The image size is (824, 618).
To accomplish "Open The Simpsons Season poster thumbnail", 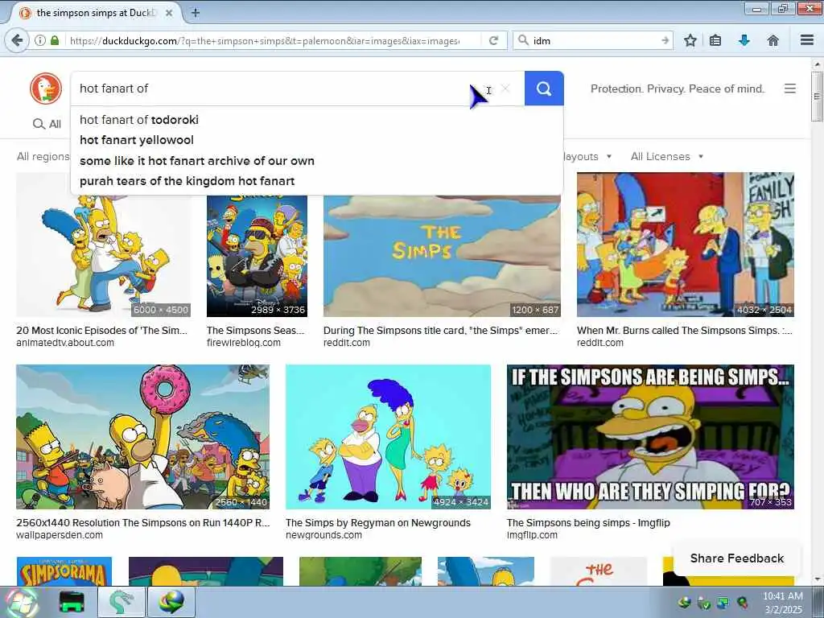I will 257,256.
